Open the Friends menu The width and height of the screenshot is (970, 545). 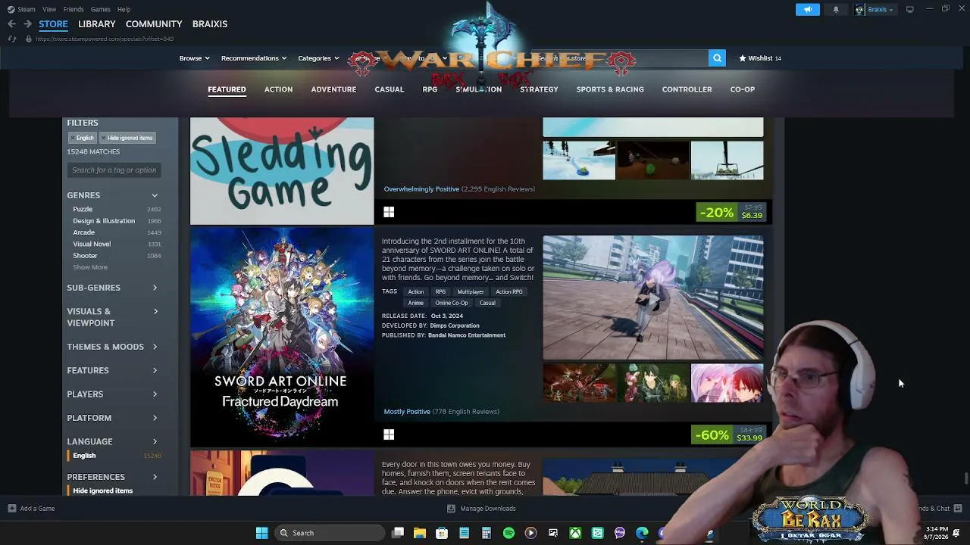click(x=74, y=10)
